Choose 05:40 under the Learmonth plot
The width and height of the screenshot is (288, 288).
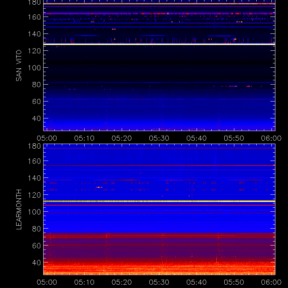click(x=197, y=282)
